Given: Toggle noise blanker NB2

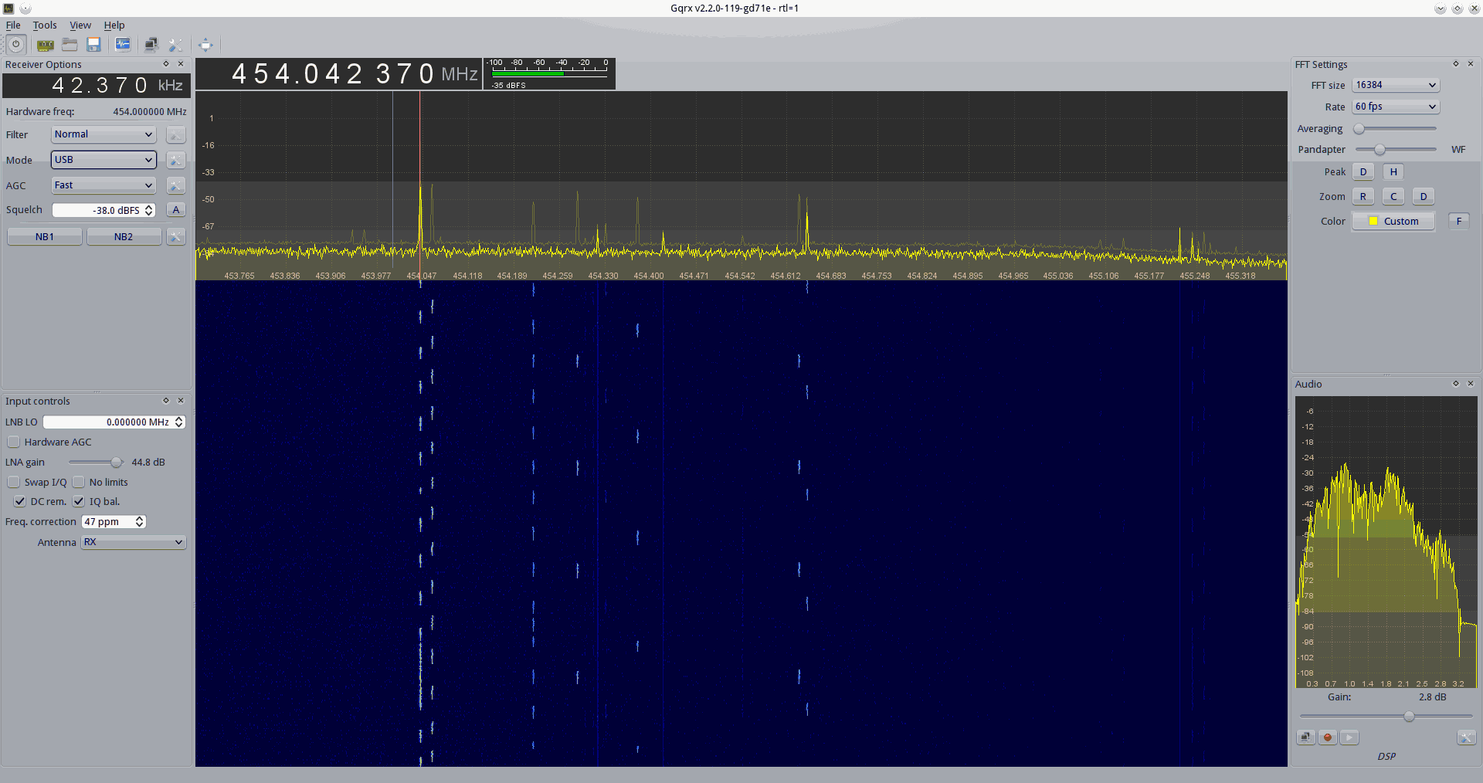Looking at the screenshot, I should [124, 237].
